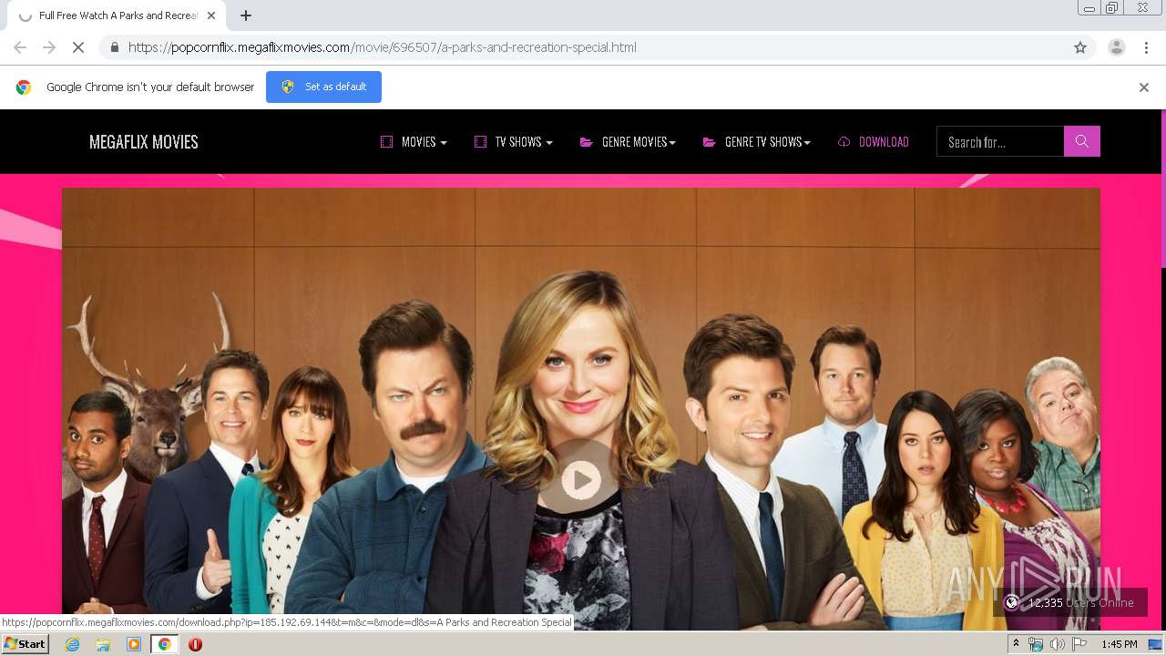Expand the GENRE TV SHOWS menu
Image resolution: width=1166 pixels, height=656 pixels.
tap(756, 142)
